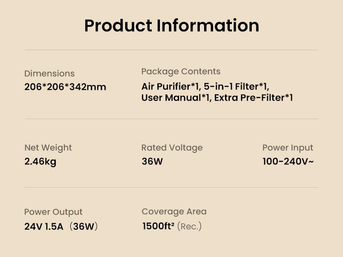Viewport: 343px width, 257px height.
Task: Click the Extra Pre-Filter*1 text
Action: (x=253, y=98)
